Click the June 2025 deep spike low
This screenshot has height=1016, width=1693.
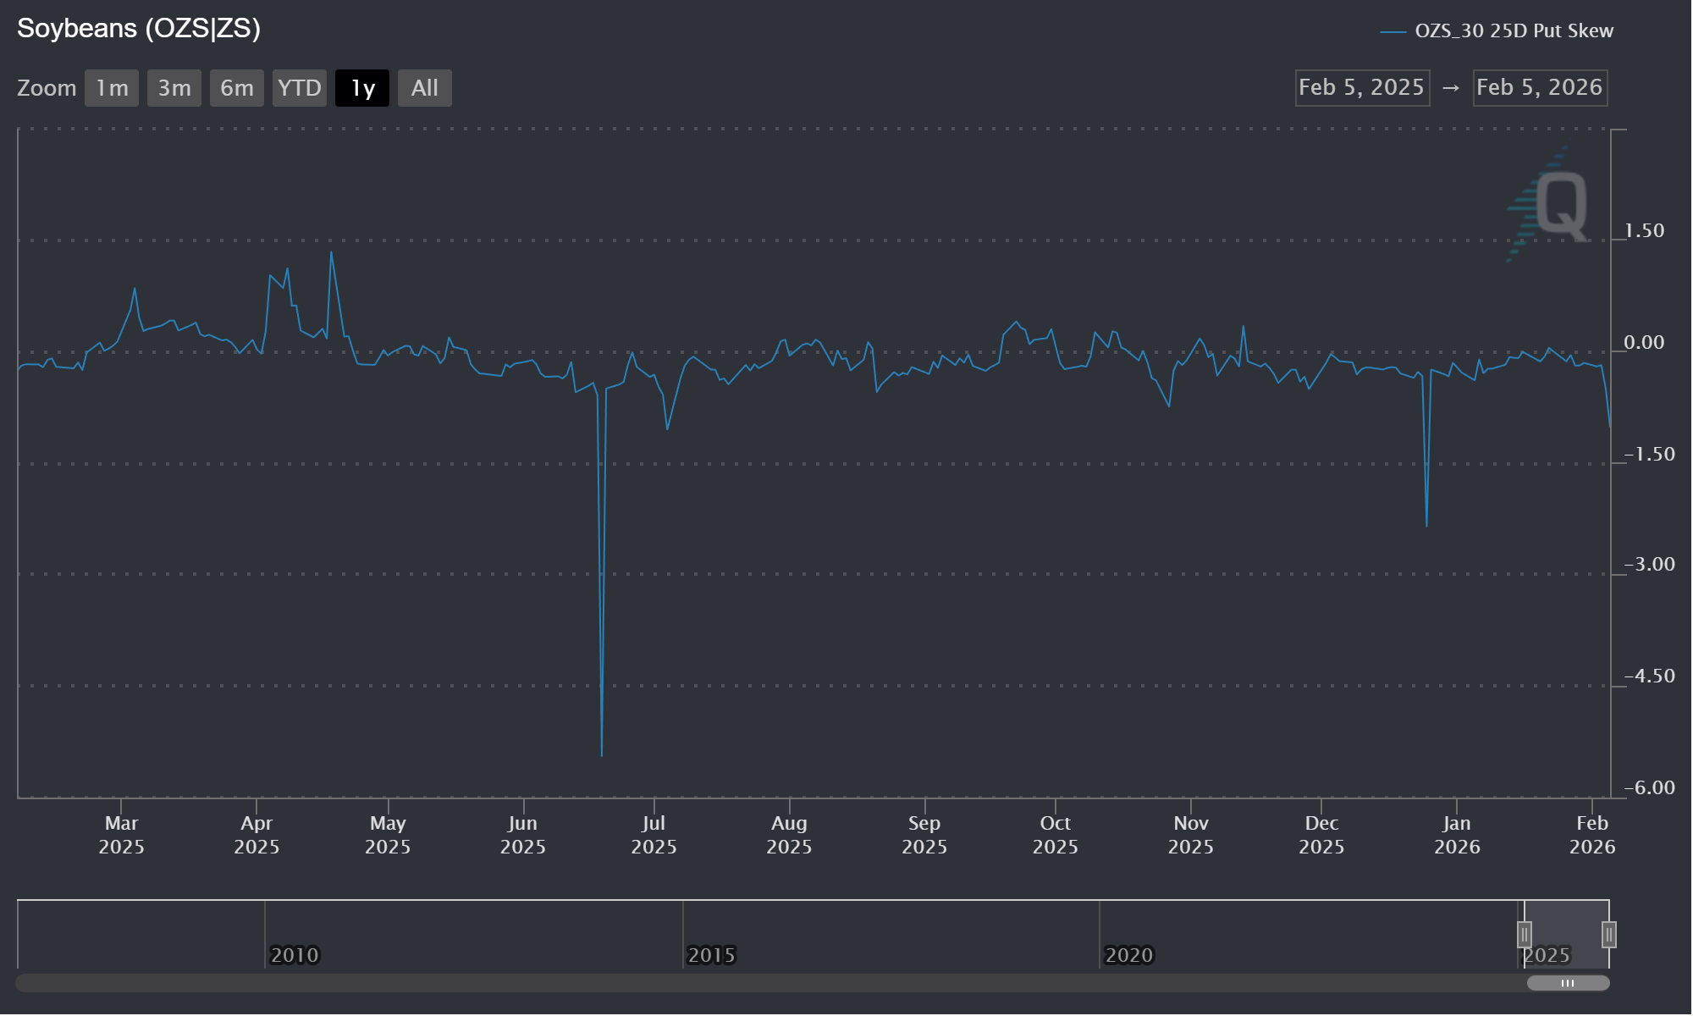click(602, 754)
